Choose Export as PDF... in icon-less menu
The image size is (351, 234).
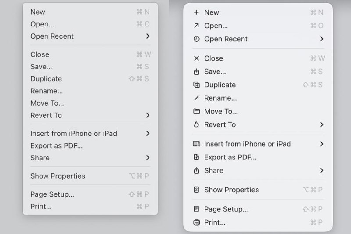tap(56, 146)
